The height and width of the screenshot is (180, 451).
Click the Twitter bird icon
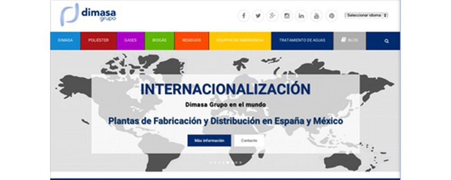click(x=258, y=16)
